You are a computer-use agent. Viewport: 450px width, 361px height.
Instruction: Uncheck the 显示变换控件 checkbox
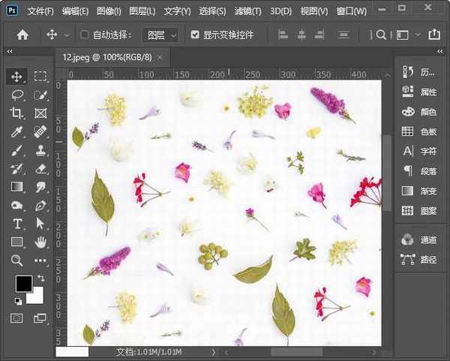click(x=195, y=35)
